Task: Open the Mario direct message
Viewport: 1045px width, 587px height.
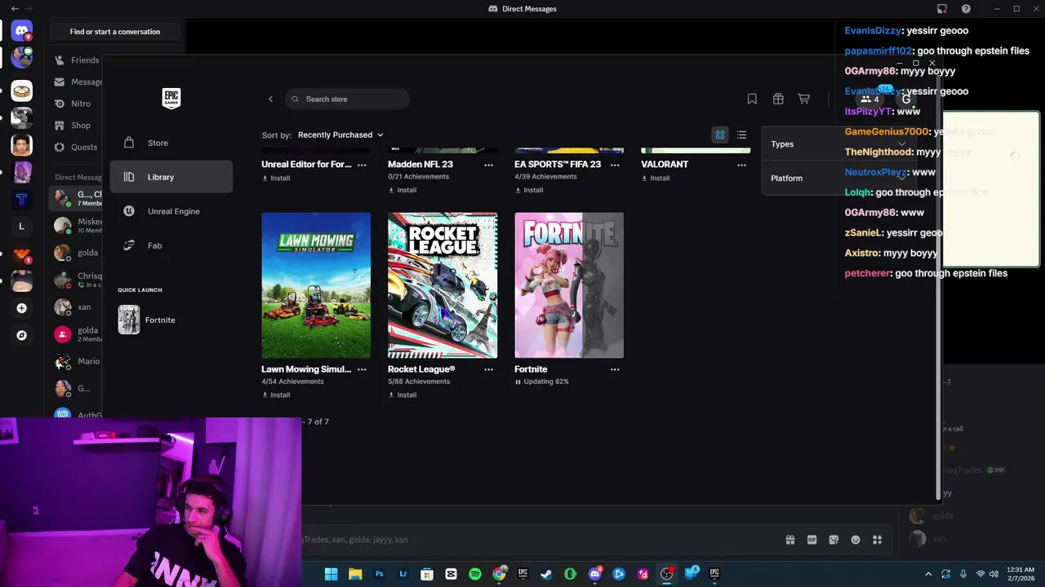Action: pyautogui.click(x=77, y=361)
